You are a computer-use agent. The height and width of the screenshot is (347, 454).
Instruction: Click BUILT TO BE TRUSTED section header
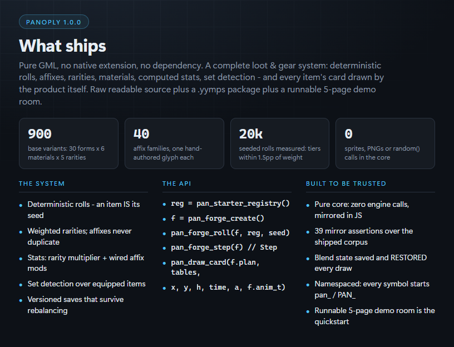click(x=346, y=184)
